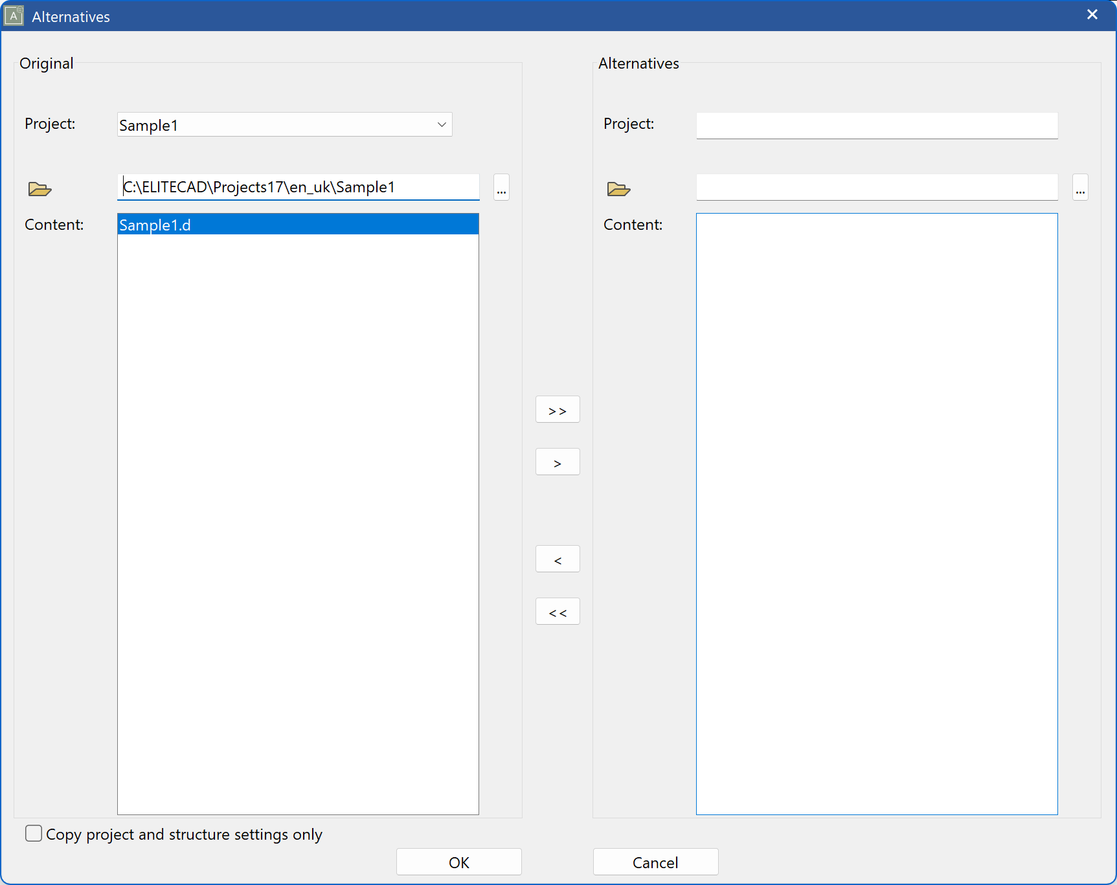
Task: Click the Original folder icon
Action: point(39,188)
